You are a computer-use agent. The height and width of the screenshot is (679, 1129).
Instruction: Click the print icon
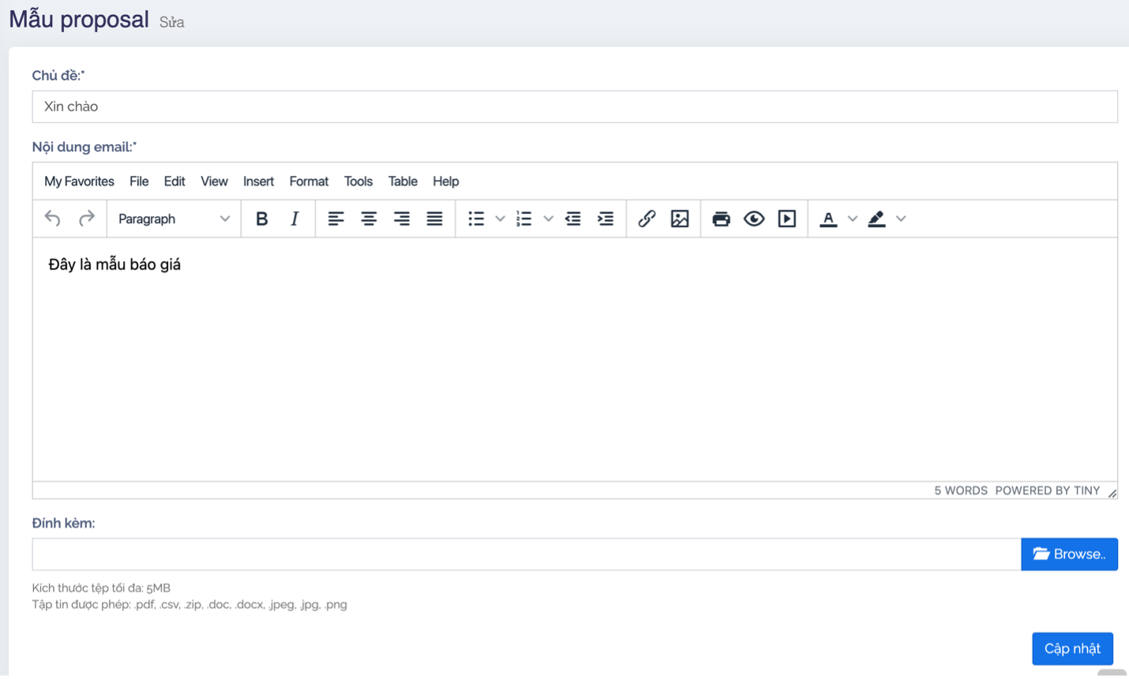(721, 218)
